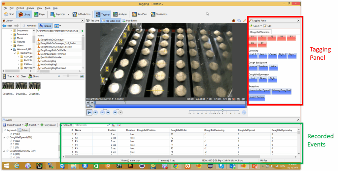Image resolution: width=338 pixels, height=171 pixels.
Task: Toggle the P7 dough ball tag
Action: point(262,44)
